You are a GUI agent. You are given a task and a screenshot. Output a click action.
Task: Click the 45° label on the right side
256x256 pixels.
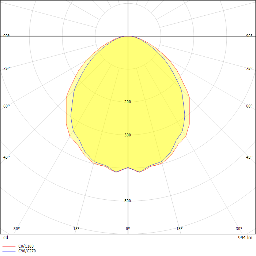(249, 157)
